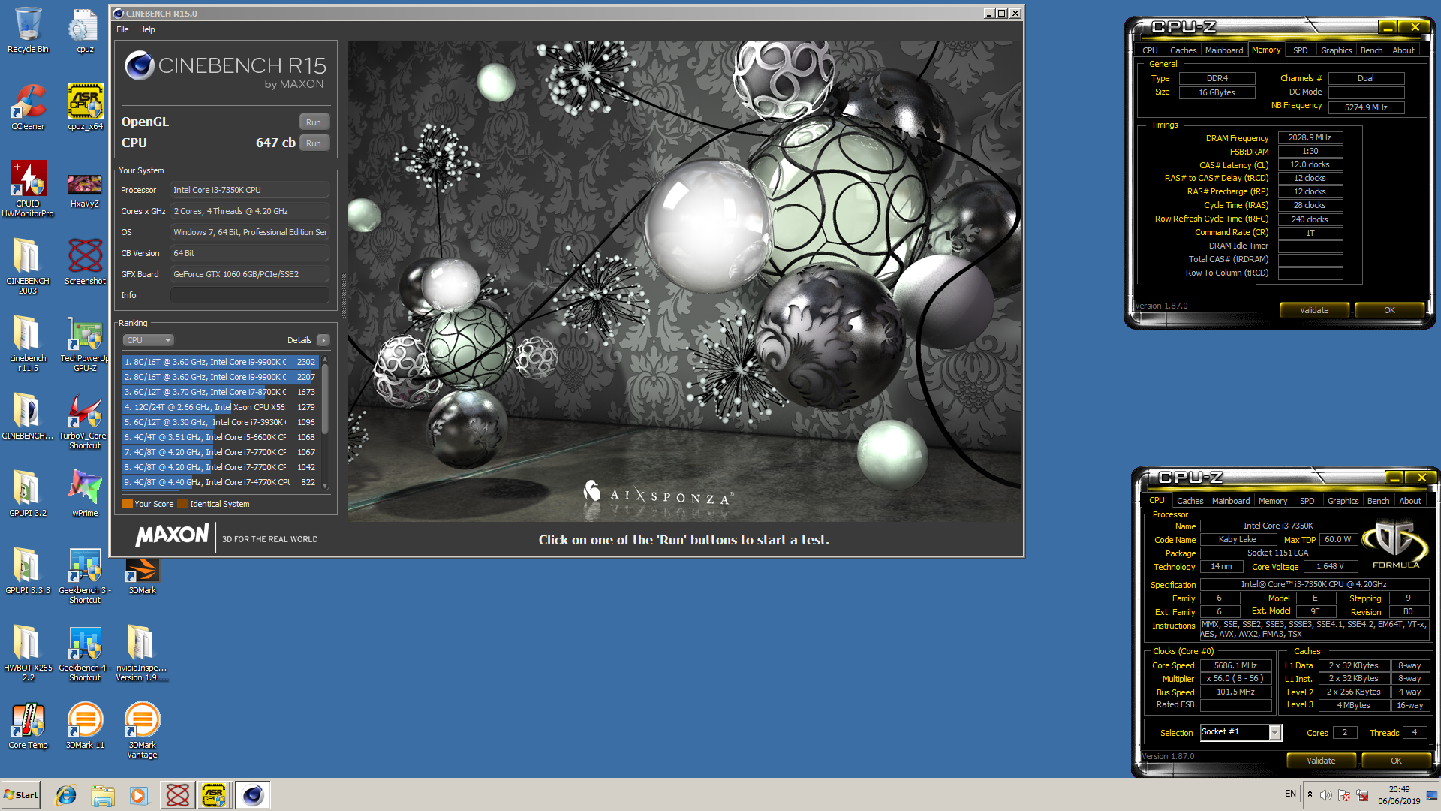Launch CPUID HWMonitorPro shortcut
The image size is (1441, 811).
(x=28, y=188)
